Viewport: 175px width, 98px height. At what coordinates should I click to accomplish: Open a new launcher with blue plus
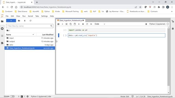[x=11, y=21]
